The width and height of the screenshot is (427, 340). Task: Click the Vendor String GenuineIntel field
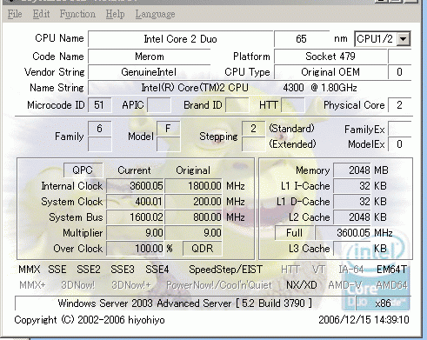coord(150,72)
